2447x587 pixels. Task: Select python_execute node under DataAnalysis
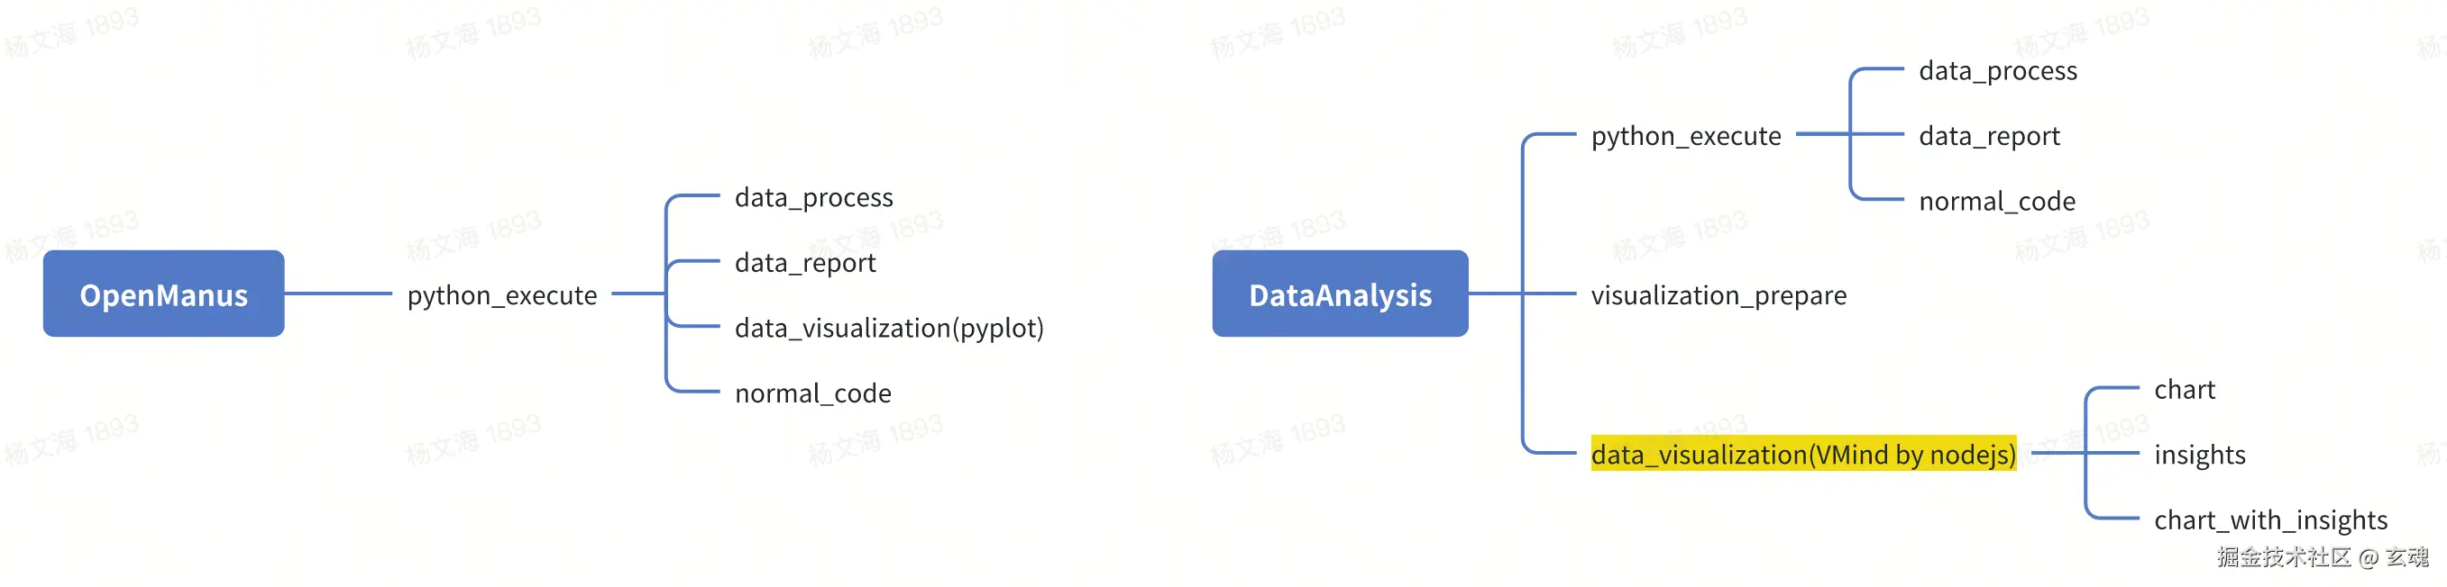click(x=1685, y=136)
